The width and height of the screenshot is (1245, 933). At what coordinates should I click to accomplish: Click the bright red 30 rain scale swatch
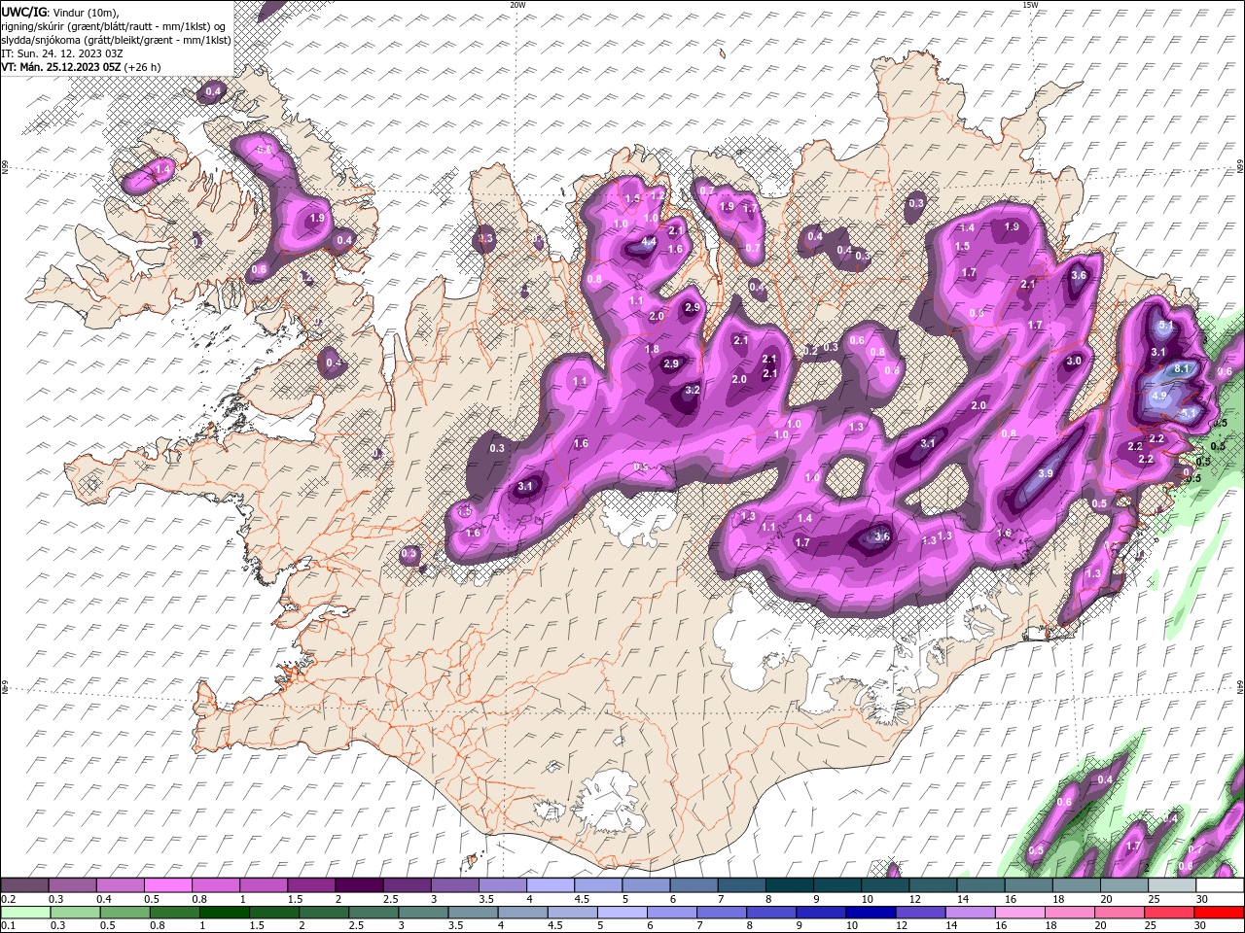click(1218, 913)
